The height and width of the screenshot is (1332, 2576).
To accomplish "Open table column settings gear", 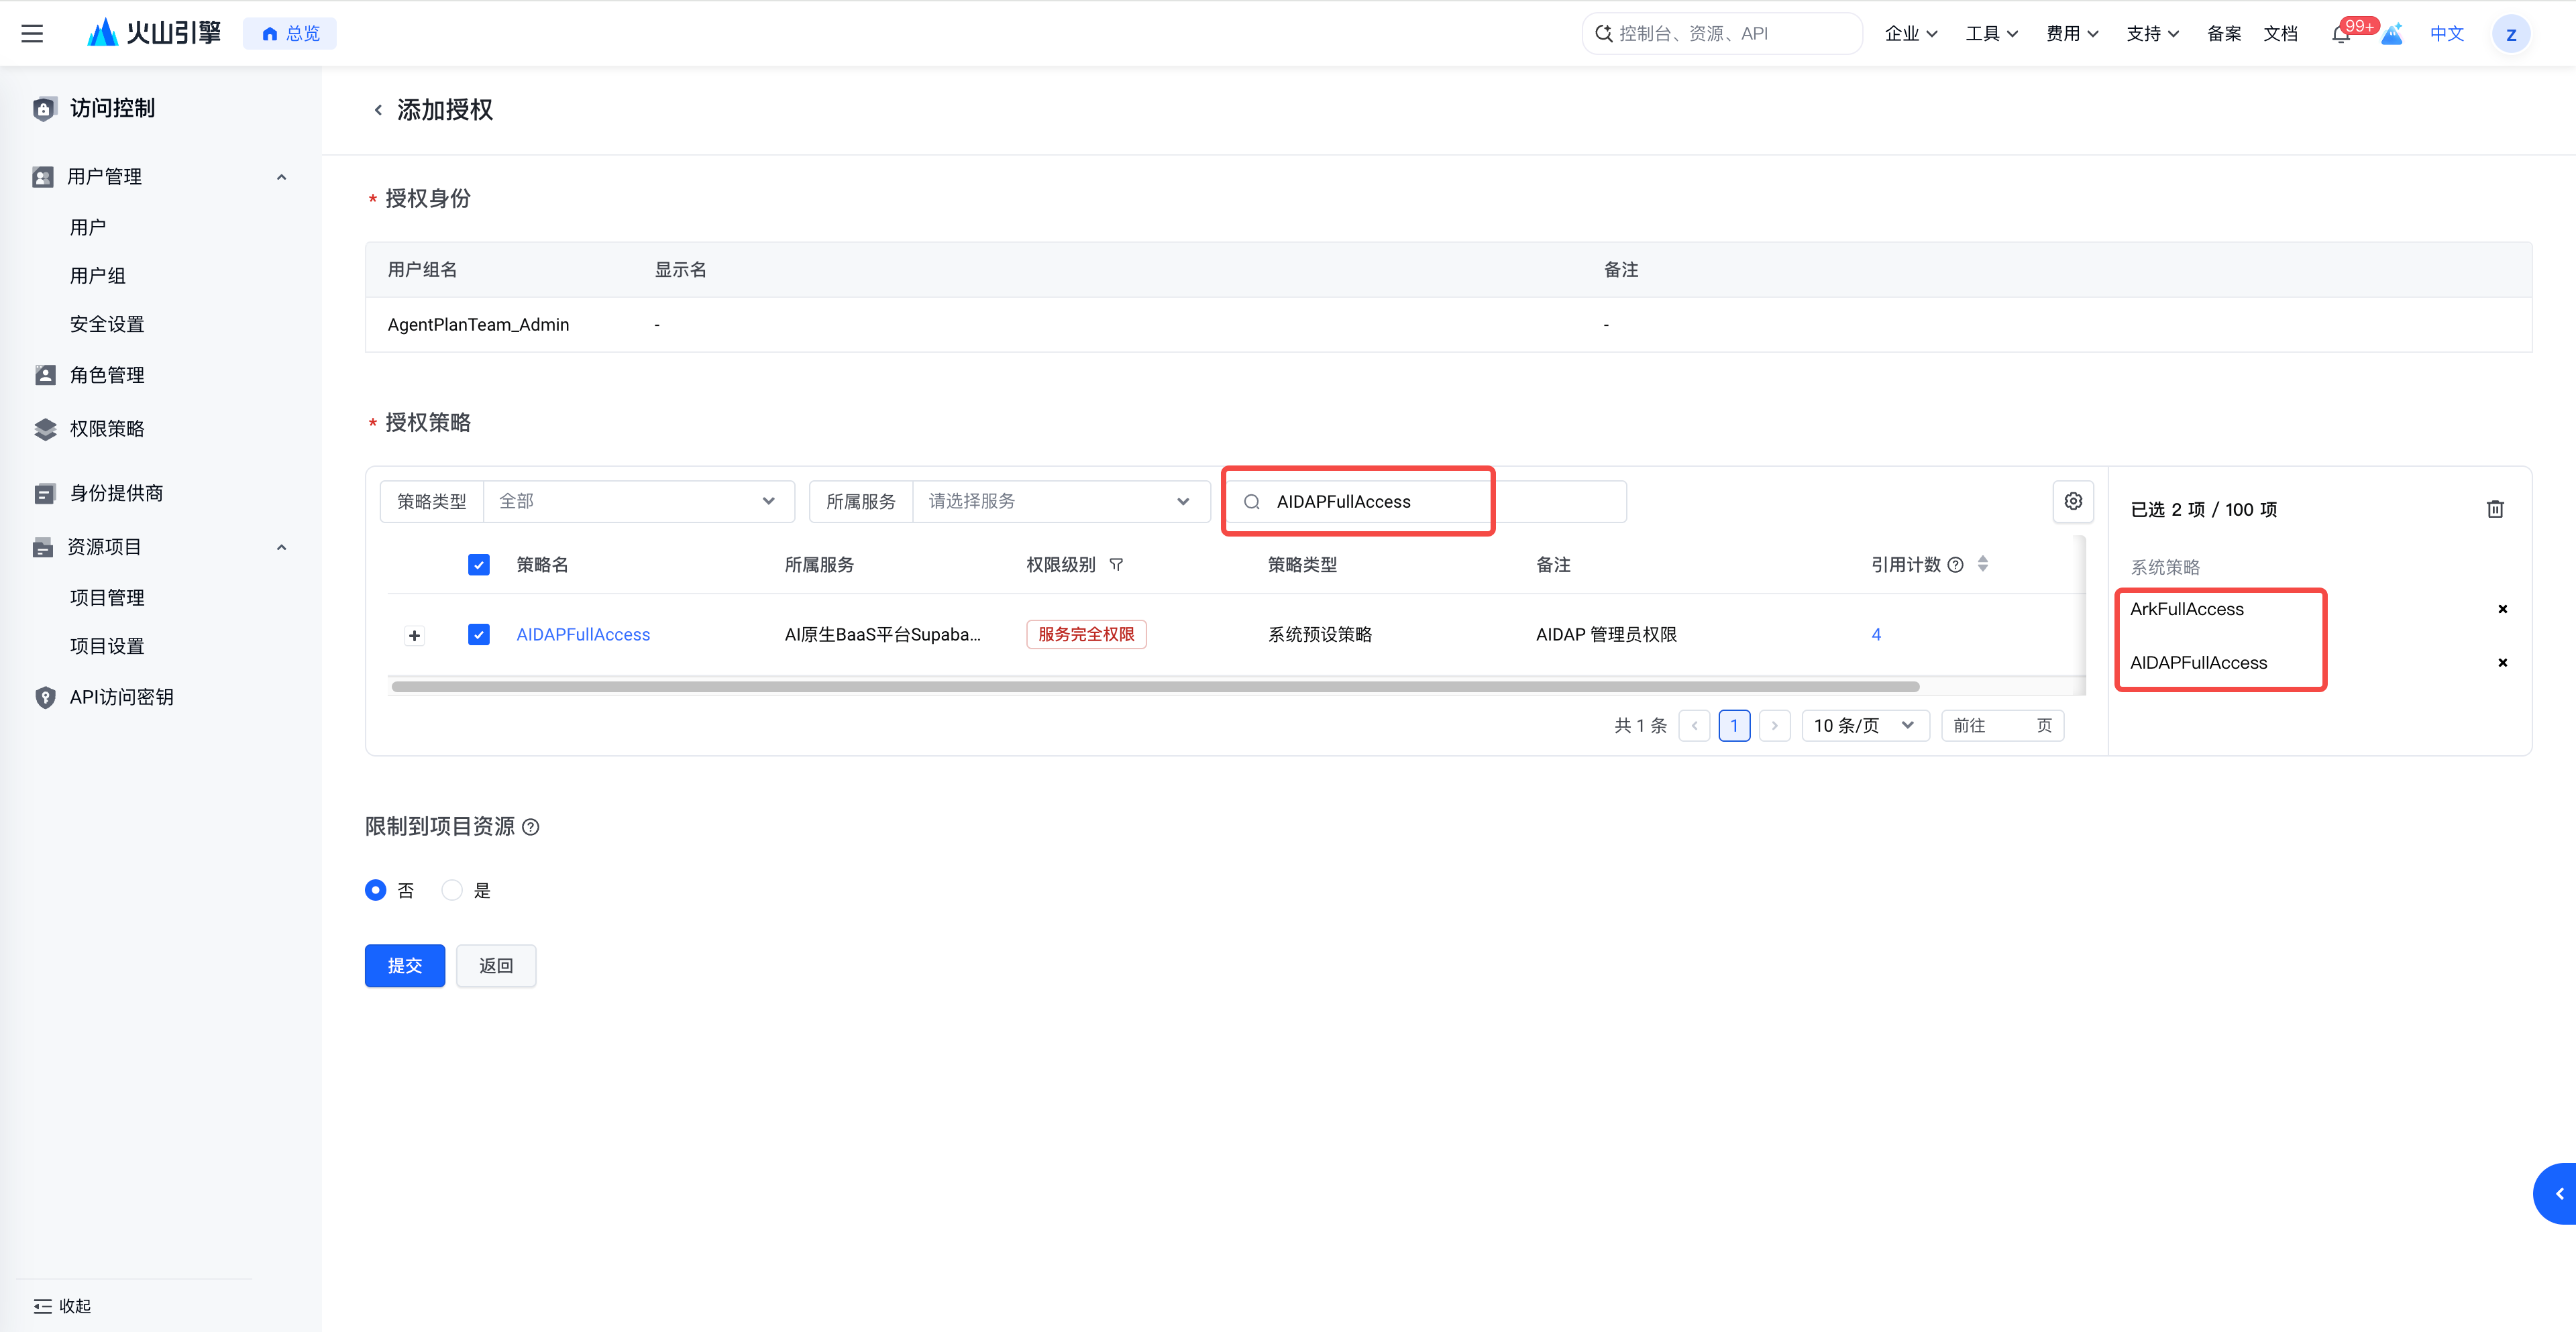I will 2073,501.
